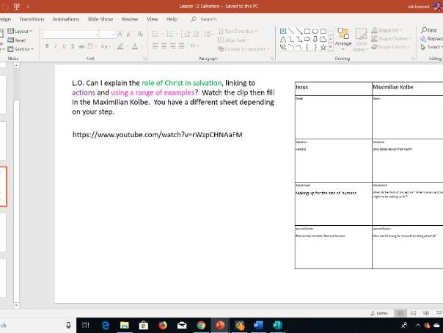
Task: Toggle italic formatting in the Font group
Action: click(x=55, y=45)
